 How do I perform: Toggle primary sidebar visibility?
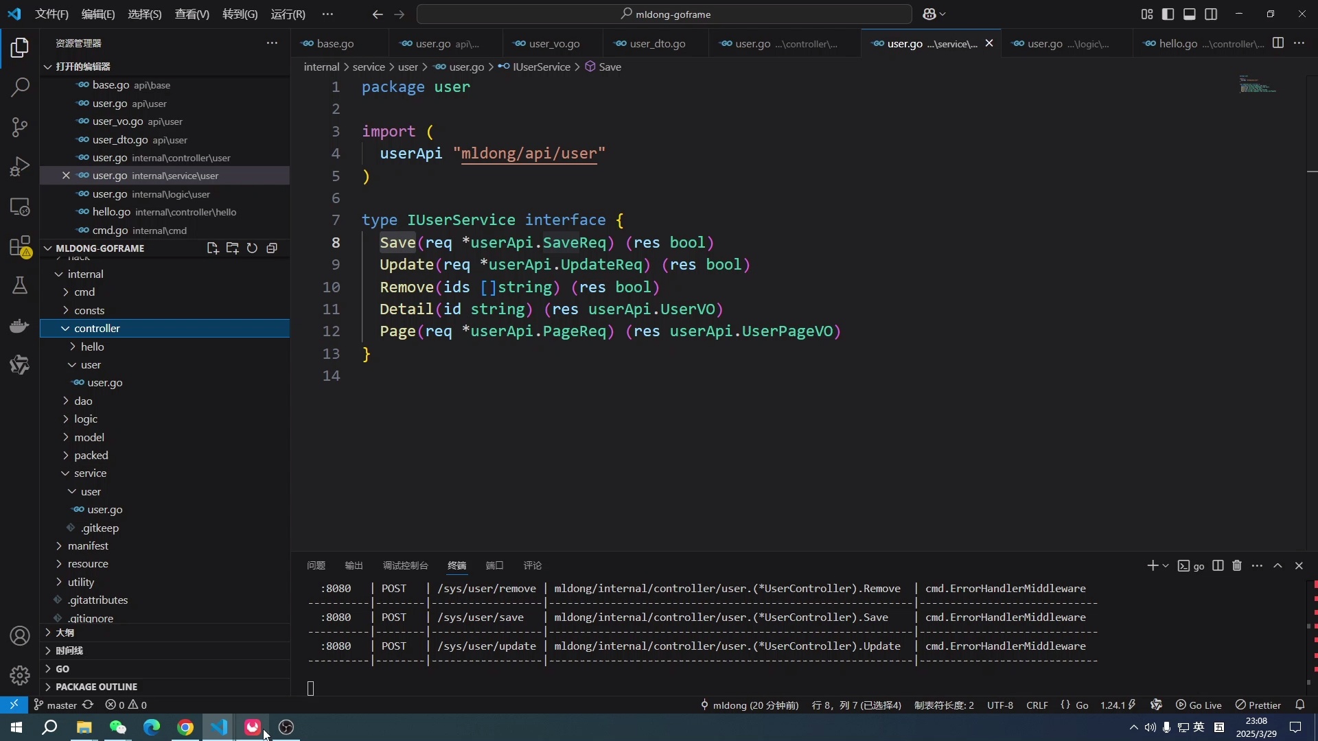(x=1168, y=14)
